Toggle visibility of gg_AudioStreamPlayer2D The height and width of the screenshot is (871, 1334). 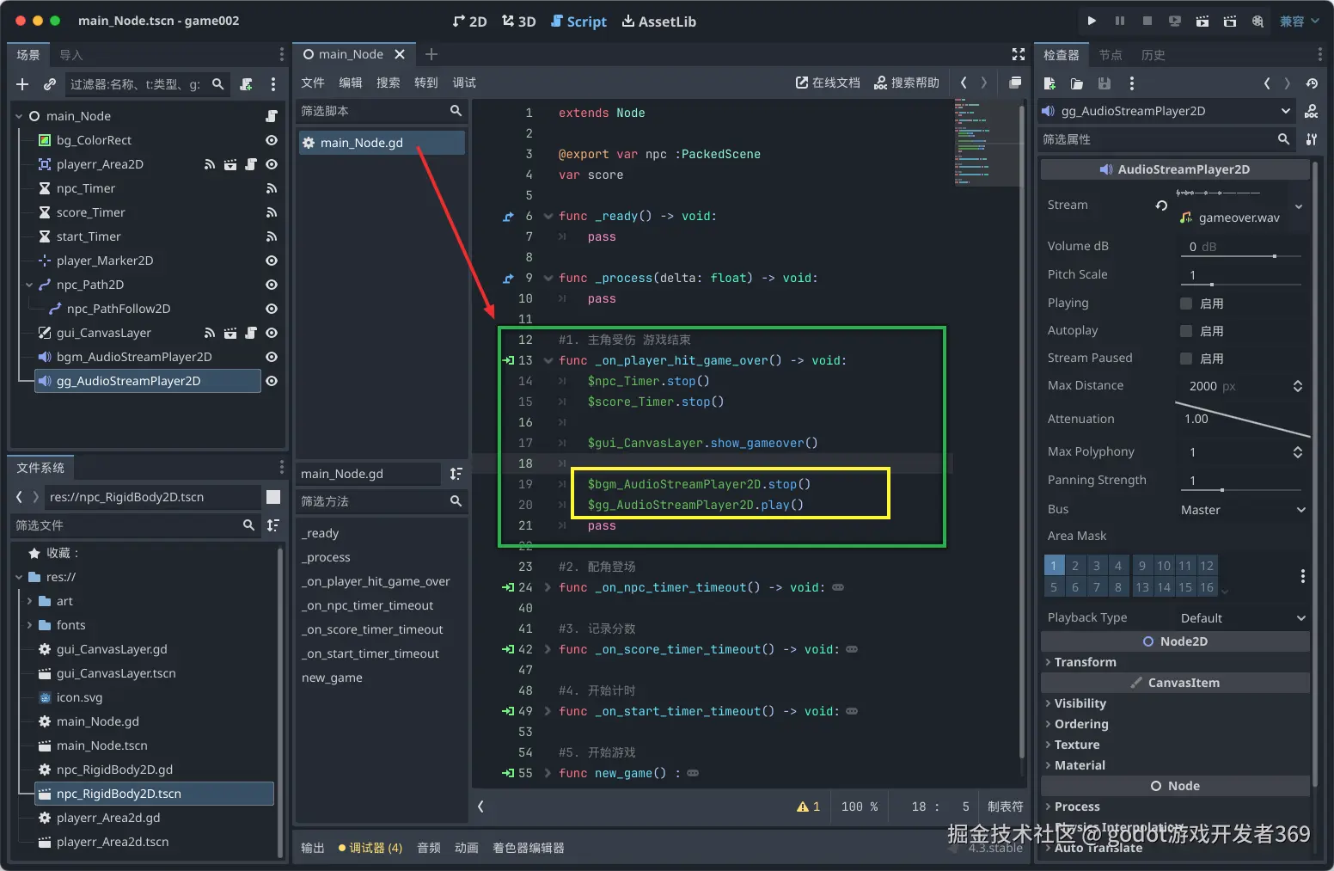(272, 381)
